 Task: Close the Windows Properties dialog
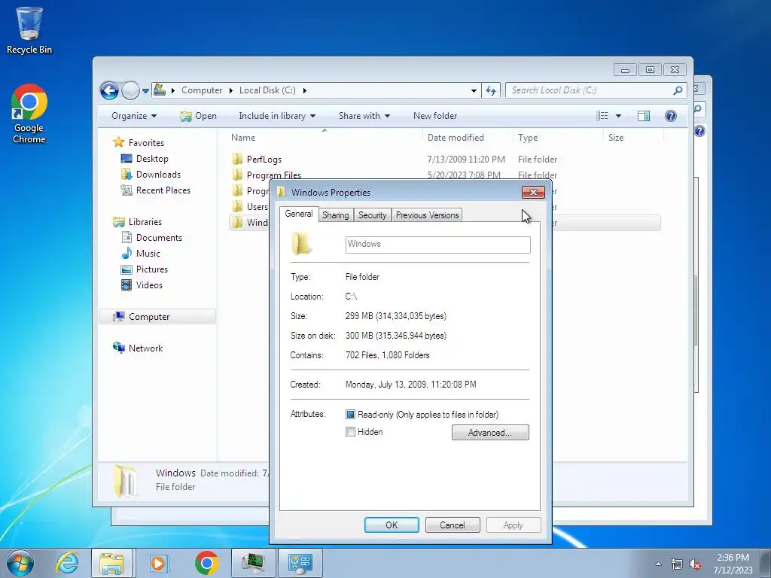533,192
